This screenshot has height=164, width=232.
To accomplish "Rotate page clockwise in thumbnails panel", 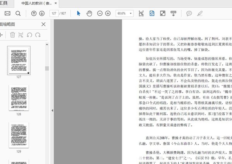I will [x=38, y=35].
